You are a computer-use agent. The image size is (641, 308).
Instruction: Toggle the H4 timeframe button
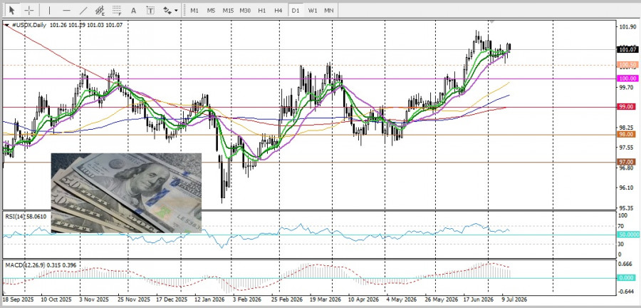click(278, 10)
